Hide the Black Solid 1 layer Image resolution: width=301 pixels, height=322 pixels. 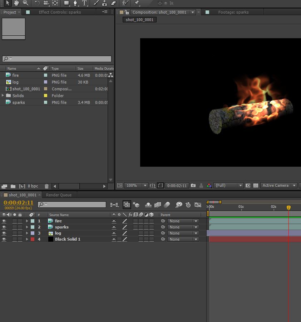click(4, 239)
